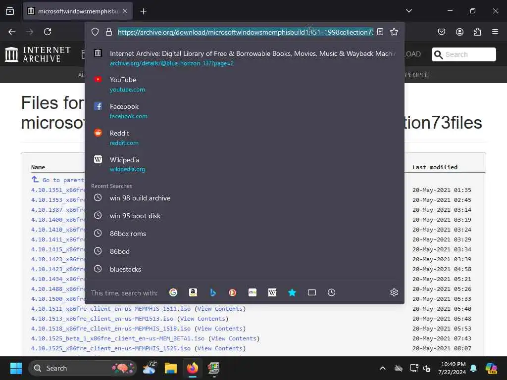The height and width of the screenshot is (380, 507).
Task: Search this time with Amazon
Action: [x=193, y=292]
